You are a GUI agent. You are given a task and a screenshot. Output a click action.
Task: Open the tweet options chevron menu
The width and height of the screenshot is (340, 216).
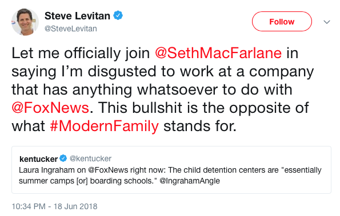[x=327, y=22]
